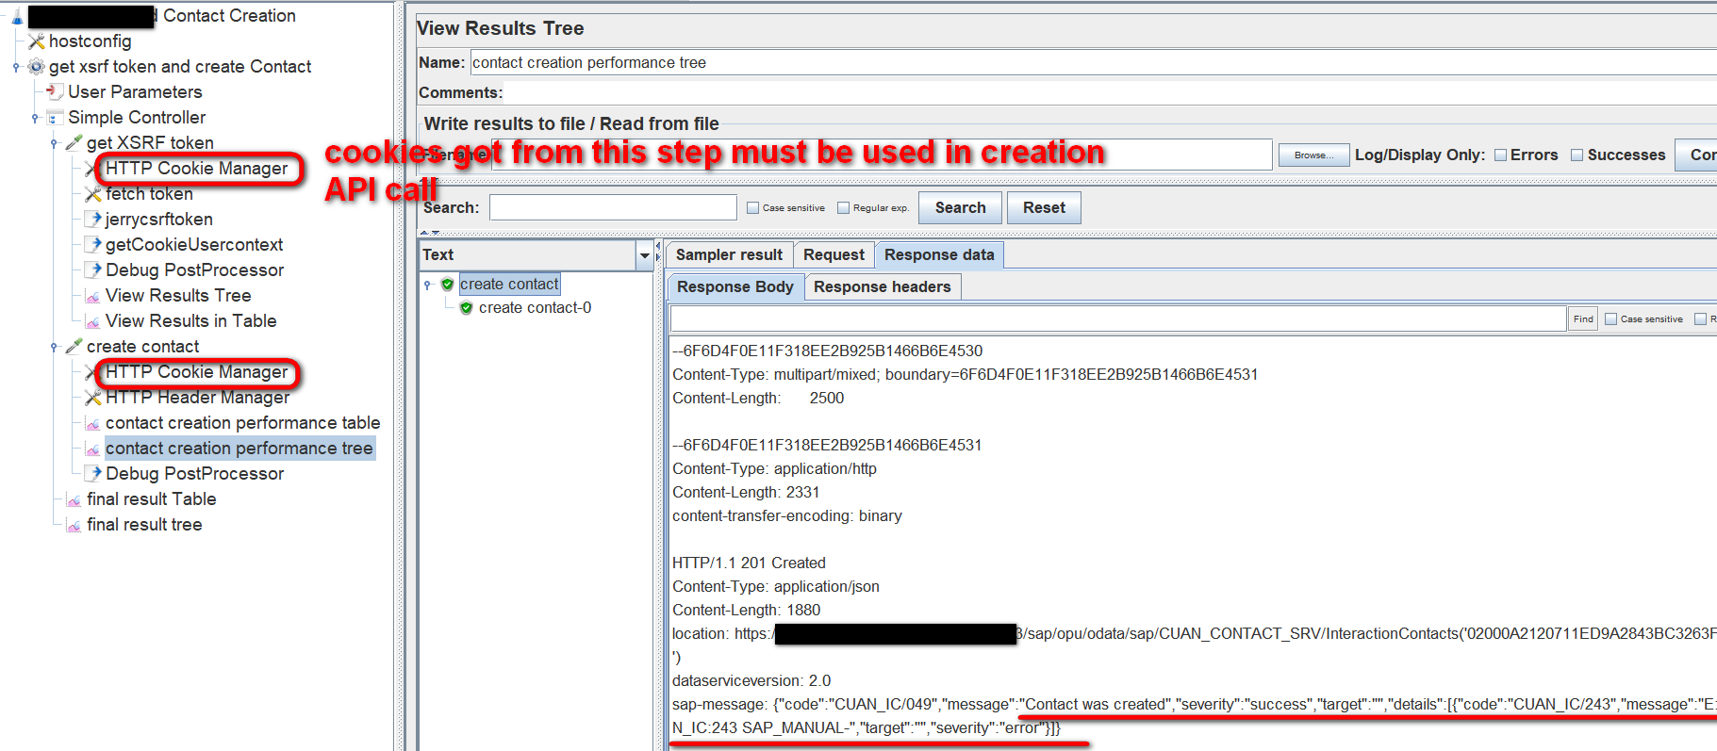Select the Response data tab
The width and height of the screenshot is (1717, 751).
click(939, 255)
